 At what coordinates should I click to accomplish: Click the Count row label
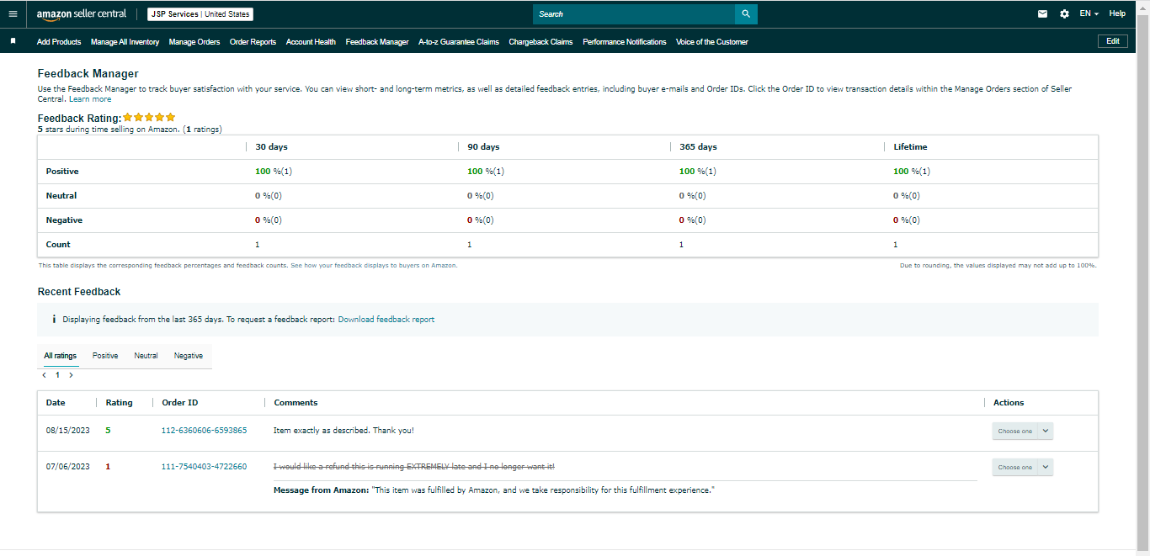pos(58,245)
